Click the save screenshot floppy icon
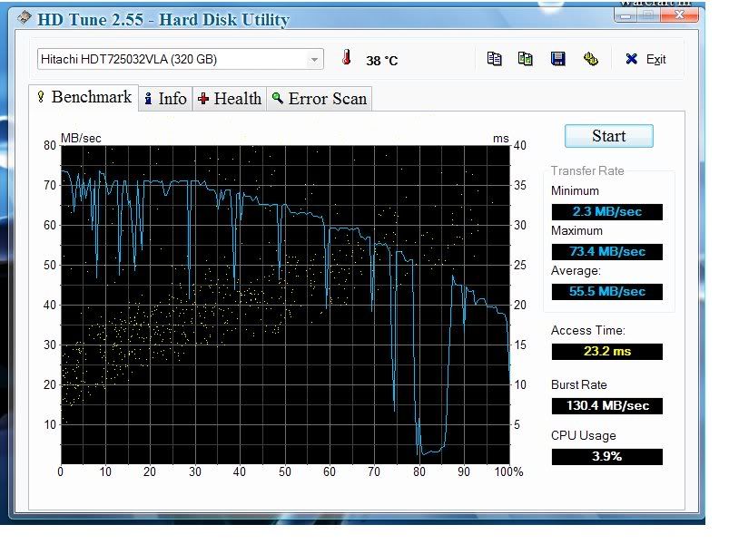Screen dimensions: 729x544 558,59
